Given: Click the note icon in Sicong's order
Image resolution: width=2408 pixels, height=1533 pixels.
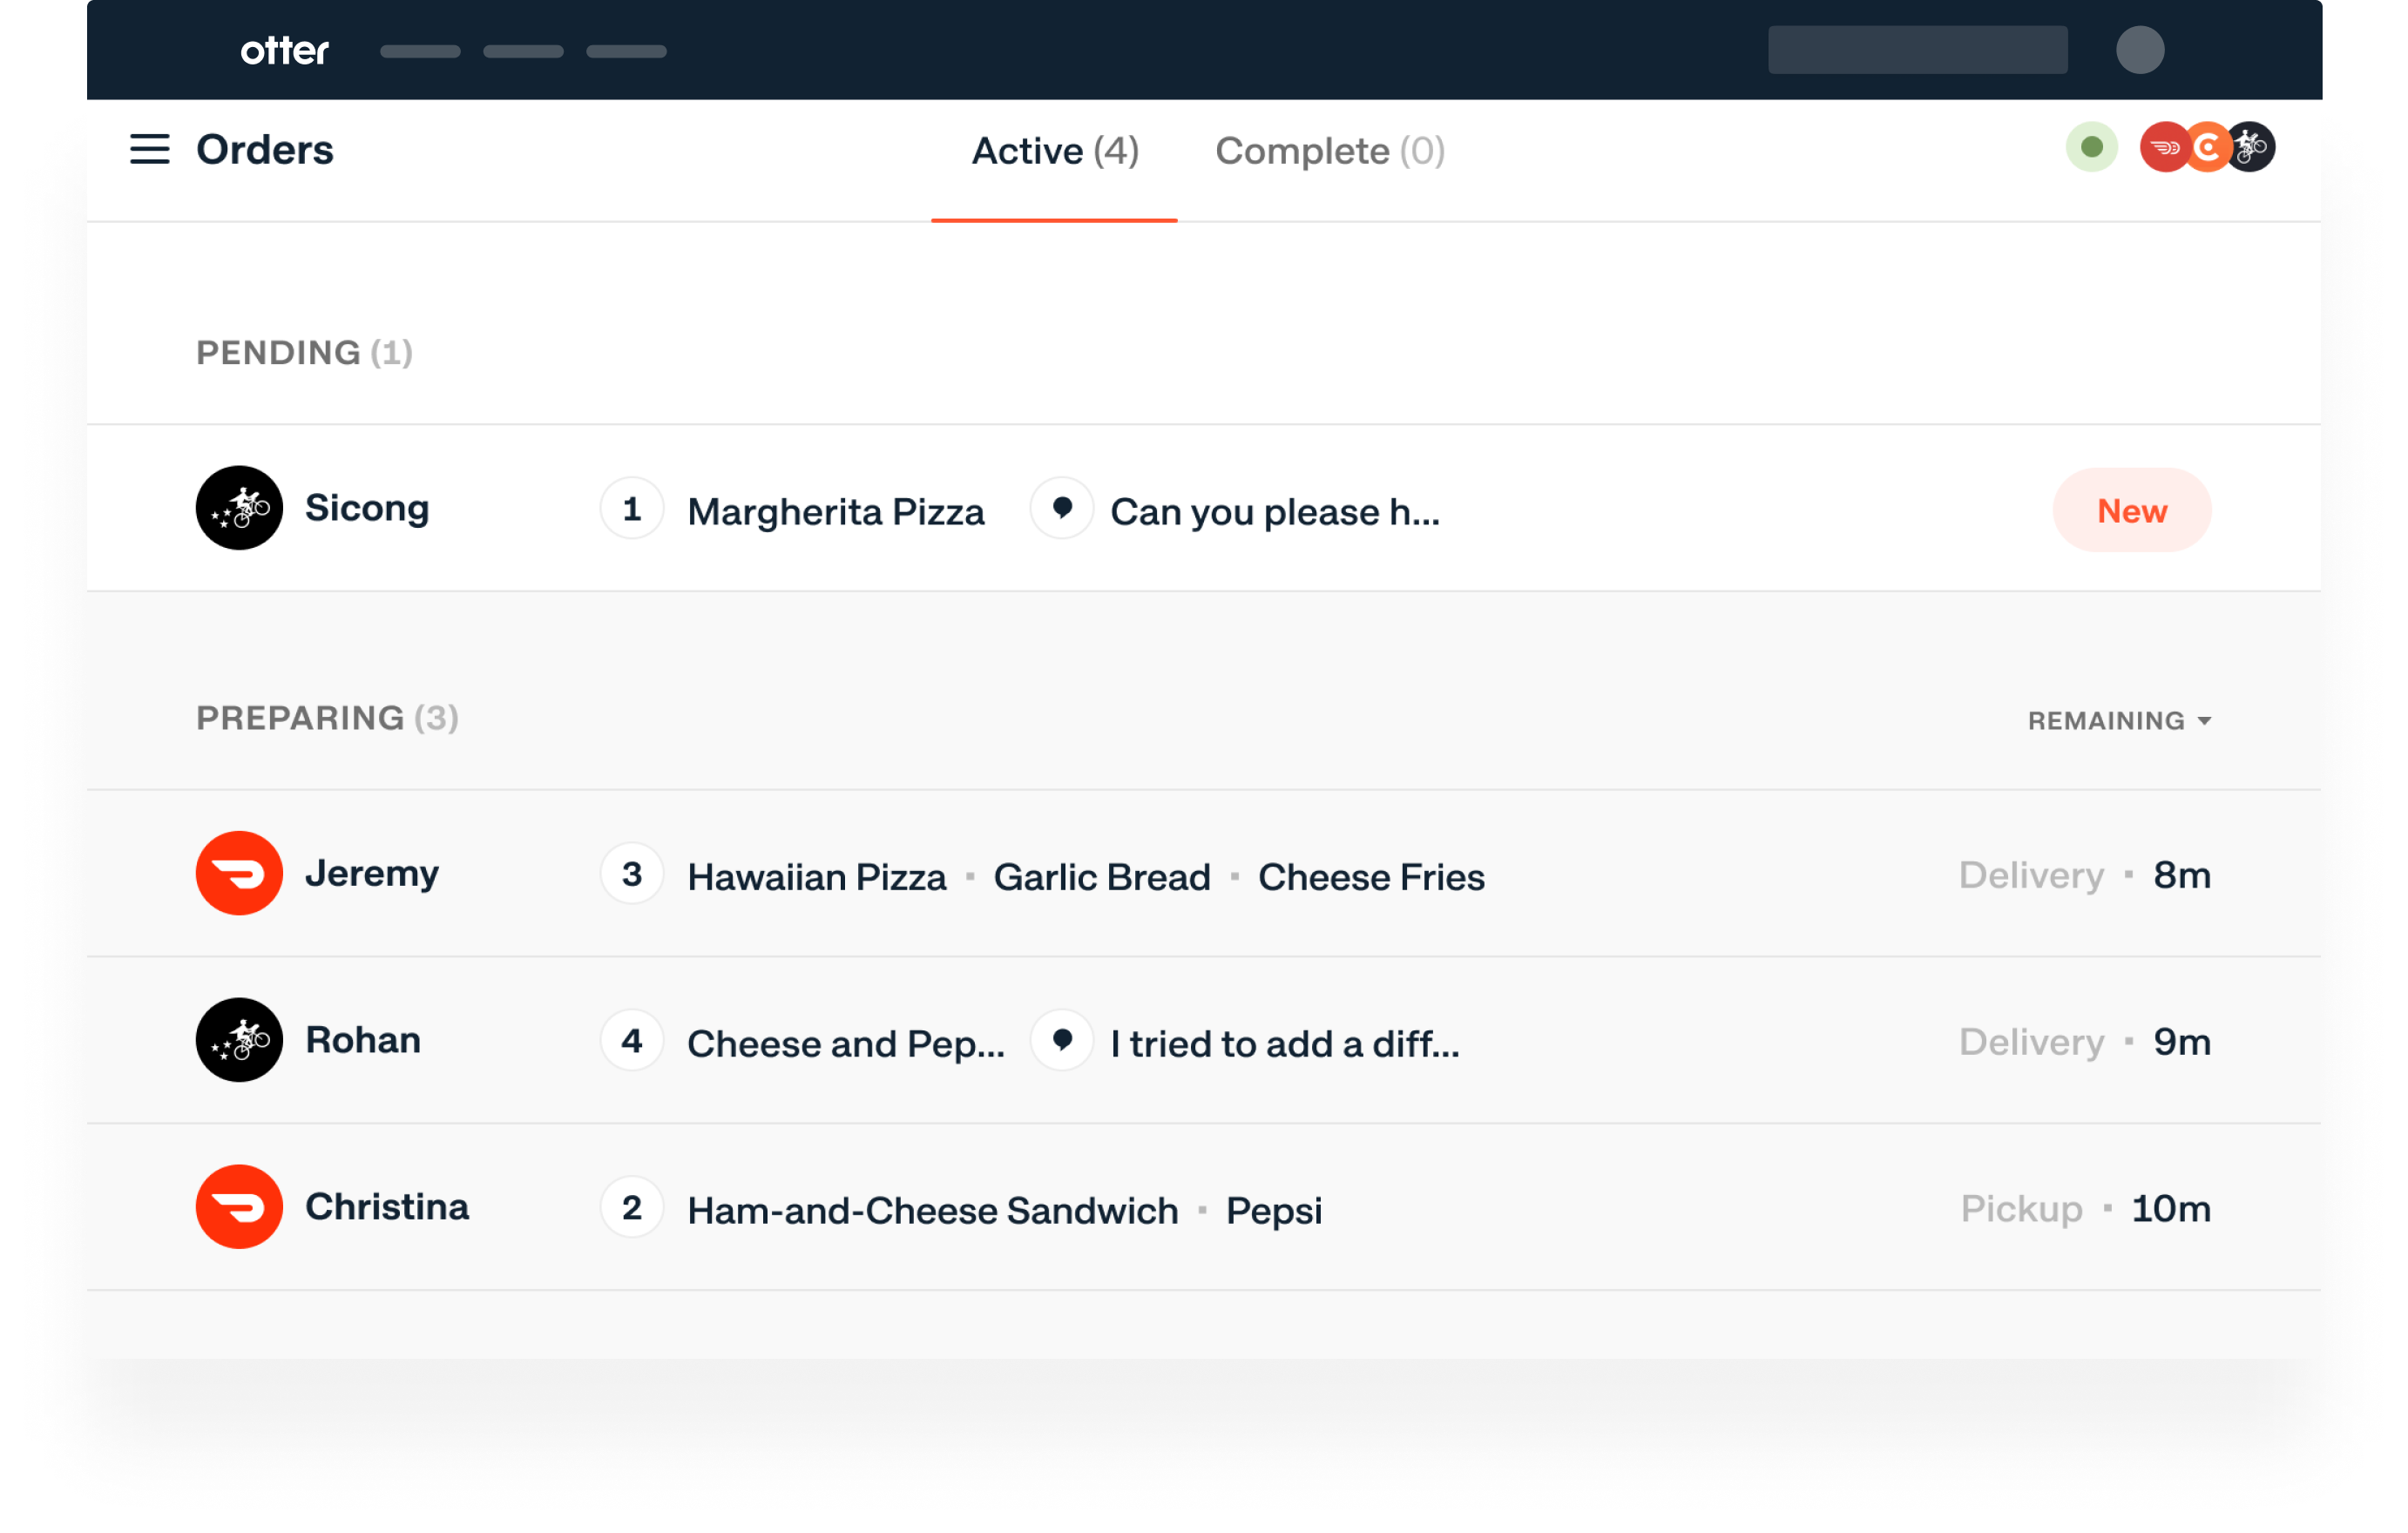Looking at the screenshot, I should click(1062, 509).
